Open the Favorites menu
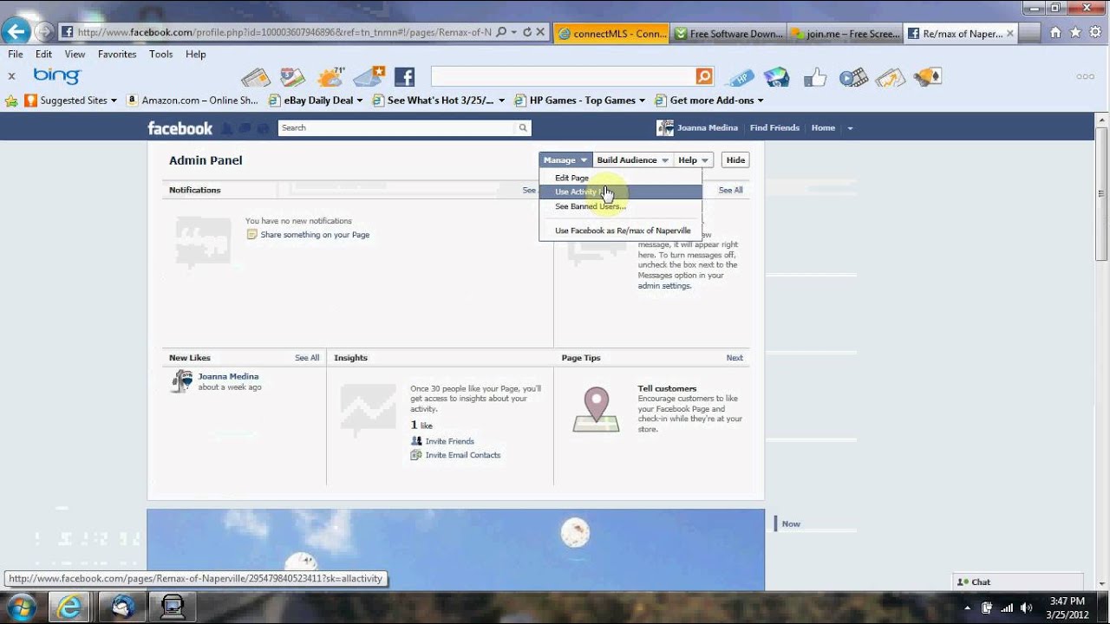The image size is (1110, 624). (117, 54)
